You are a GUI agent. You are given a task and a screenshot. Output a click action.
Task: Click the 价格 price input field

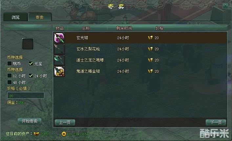coord(26,96)
